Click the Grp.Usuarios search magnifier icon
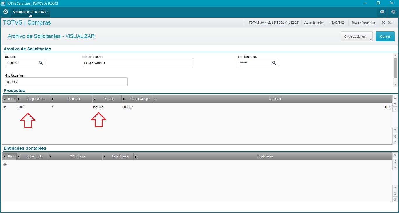Image resolution: width=399 pixels, height=213 pixels. (x=274, y=63)
